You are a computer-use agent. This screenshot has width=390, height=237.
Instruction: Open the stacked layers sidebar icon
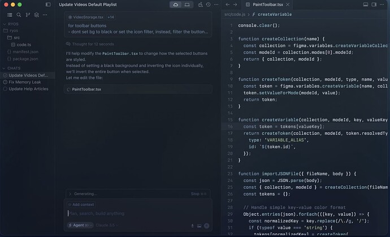(36, 15)
